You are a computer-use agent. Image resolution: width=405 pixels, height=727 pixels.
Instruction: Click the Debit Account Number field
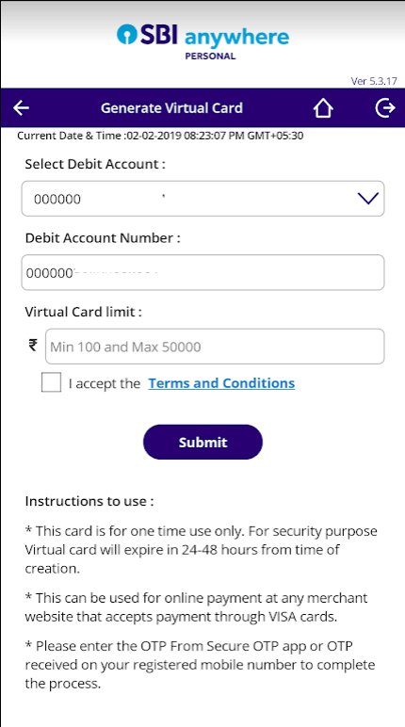[x=202, y=273]
